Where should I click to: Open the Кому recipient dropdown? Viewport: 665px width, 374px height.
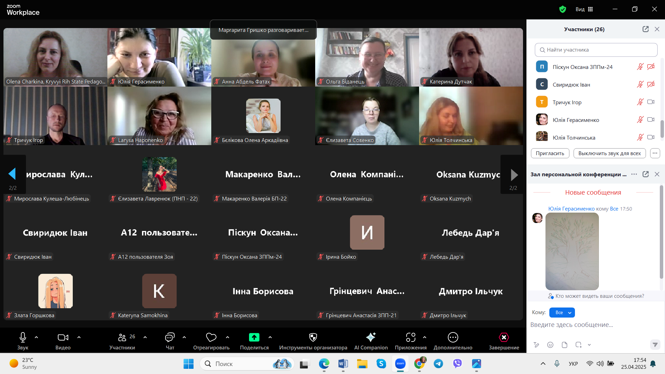[562, 312]
